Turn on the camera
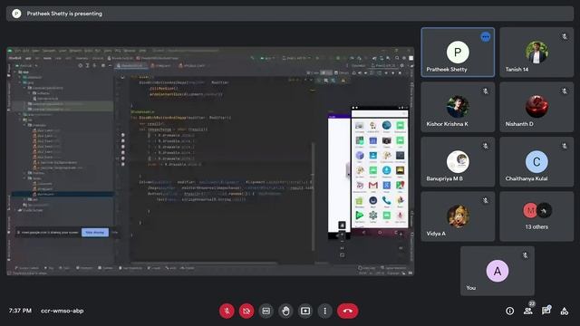The width and height of the screenshot is (580, 326). [246, 311]
